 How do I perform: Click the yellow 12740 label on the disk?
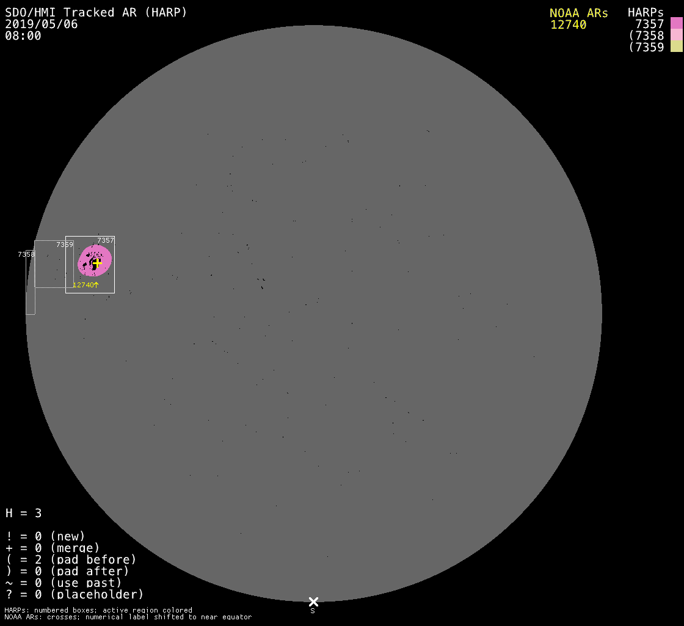82,285
